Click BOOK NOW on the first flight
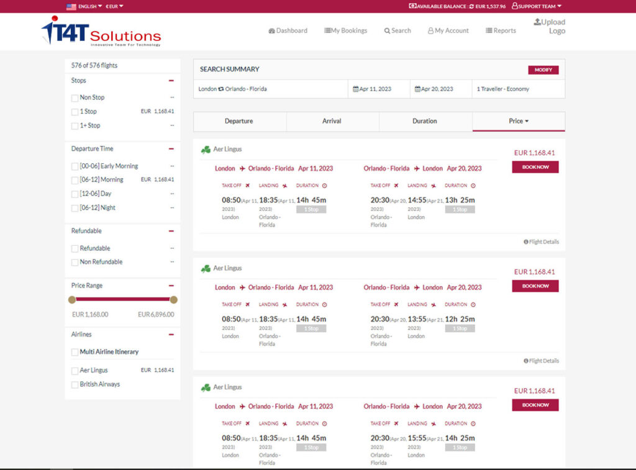Image resolution: width=636 pixels, height=470 pixels. tap(535, 167)
